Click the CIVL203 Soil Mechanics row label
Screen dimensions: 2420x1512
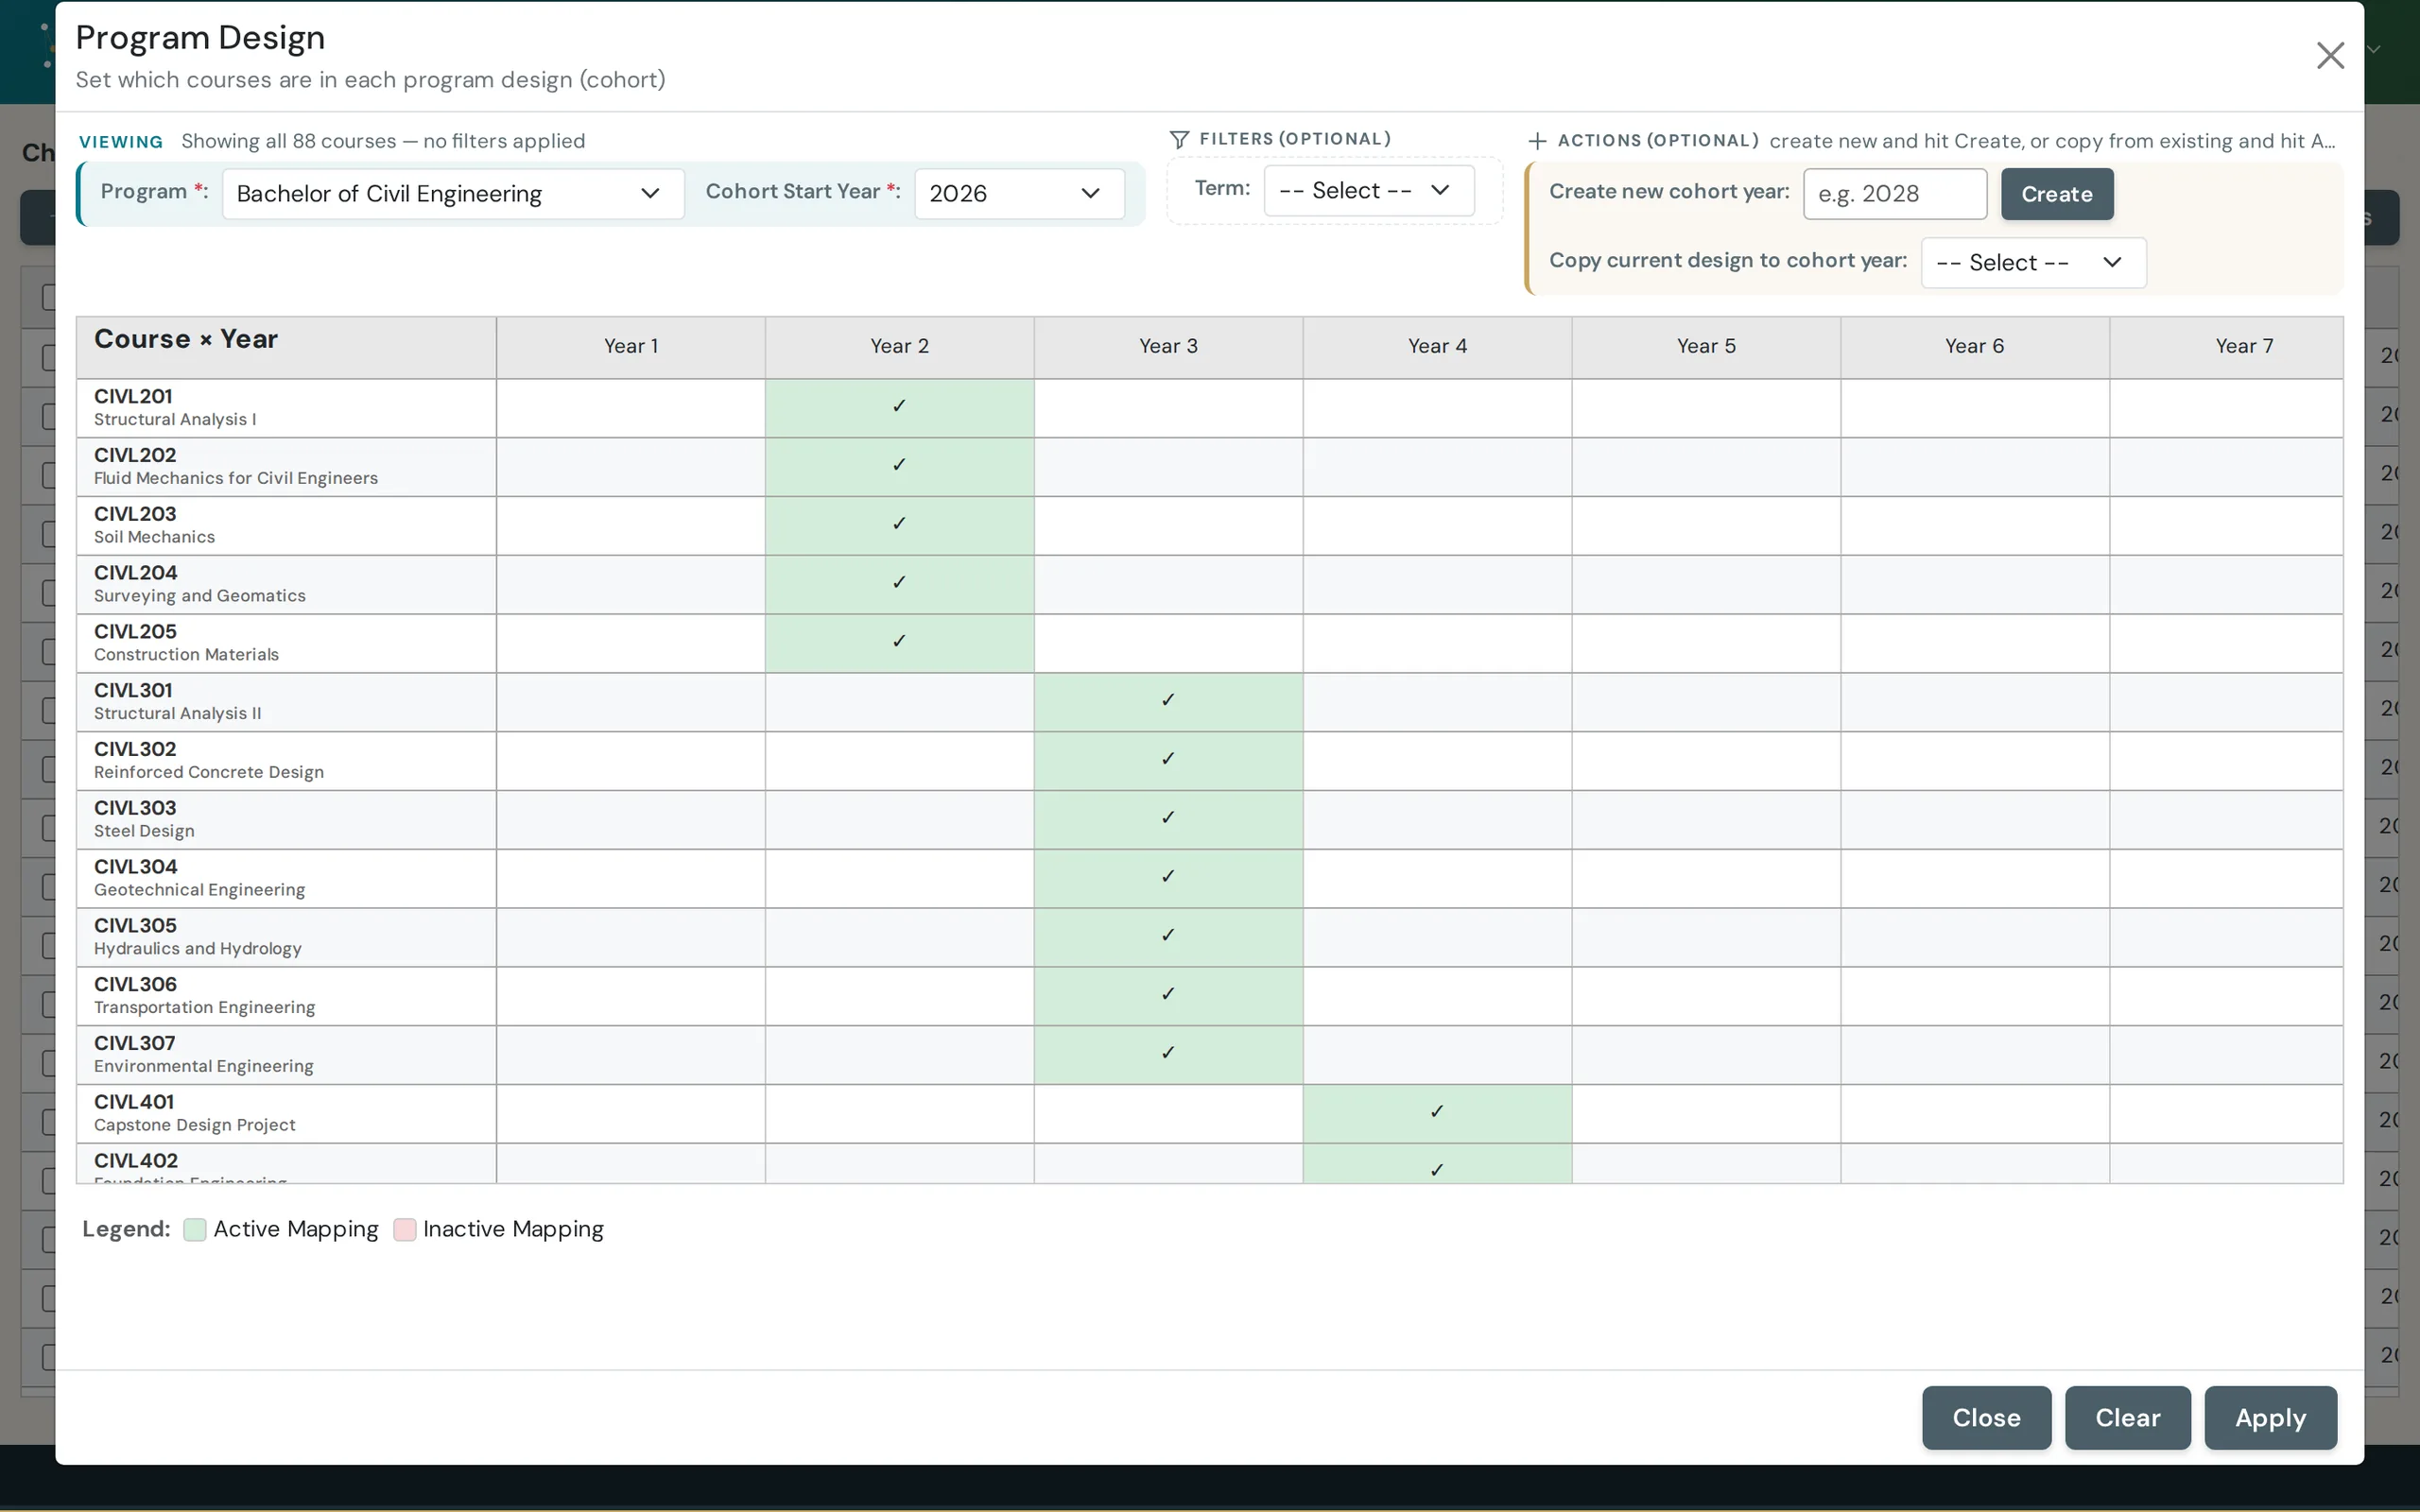tap(286, 526)
